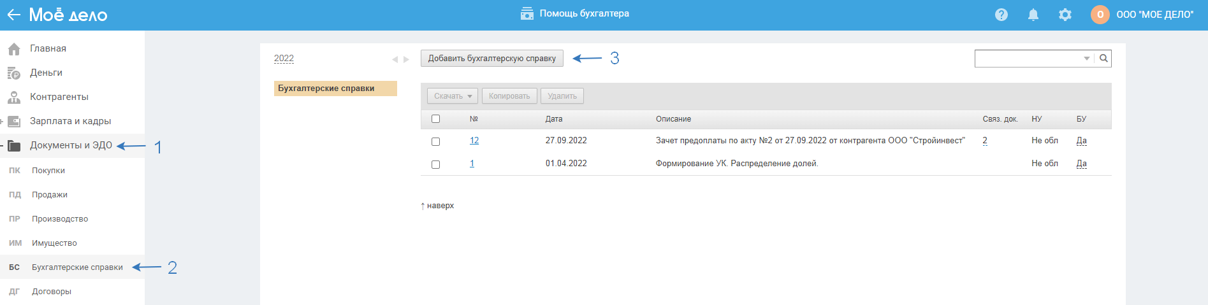Open document number 12 link

(474, 141)
